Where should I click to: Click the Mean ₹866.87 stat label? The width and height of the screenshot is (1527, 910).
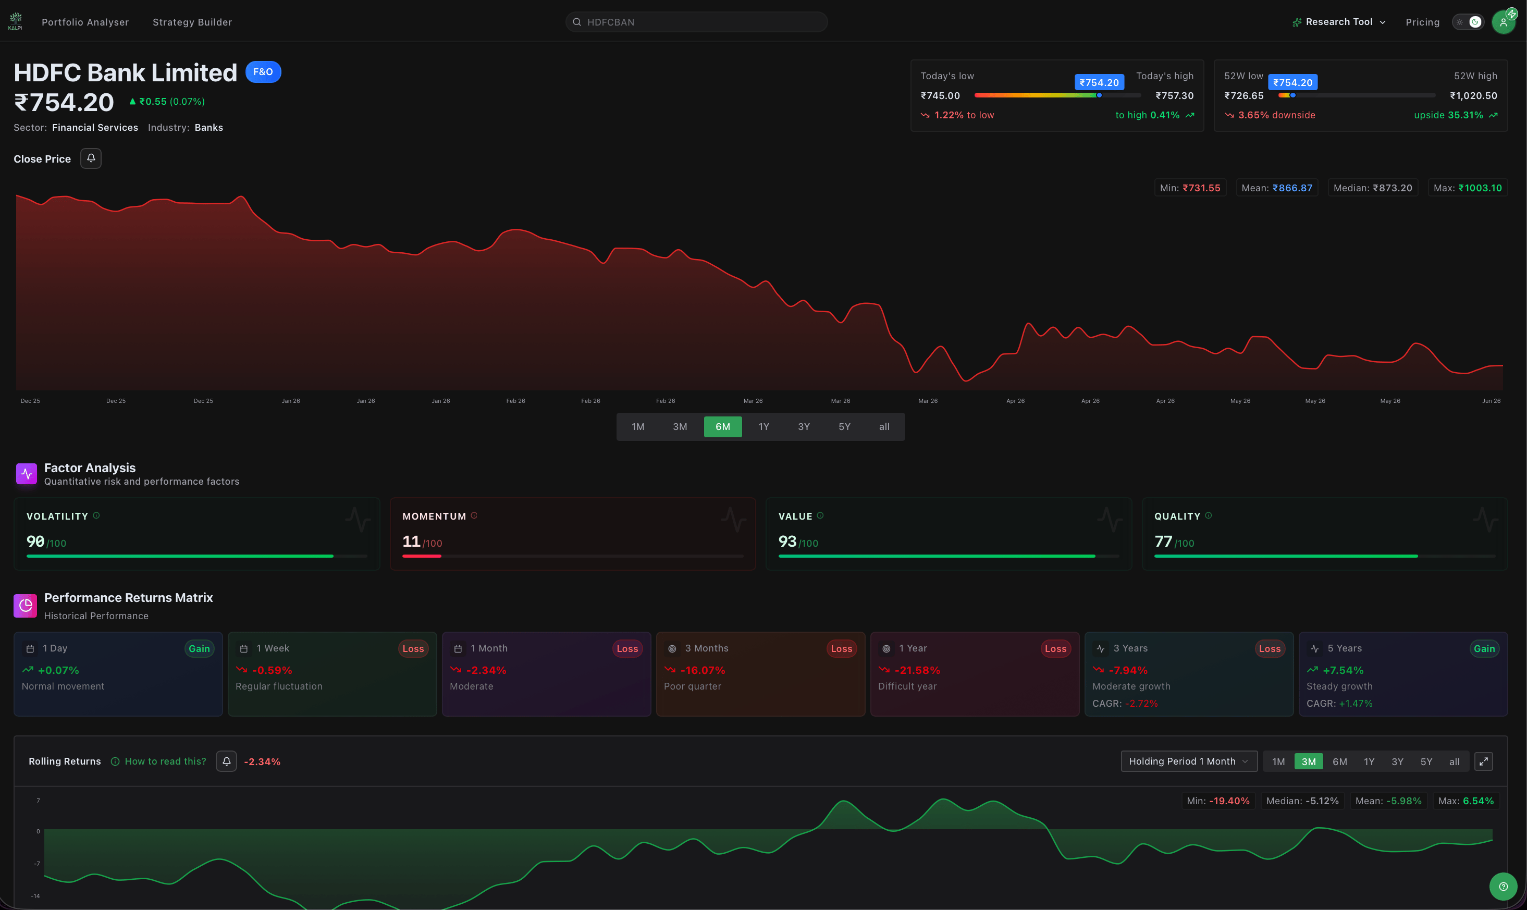(1277, 188)
